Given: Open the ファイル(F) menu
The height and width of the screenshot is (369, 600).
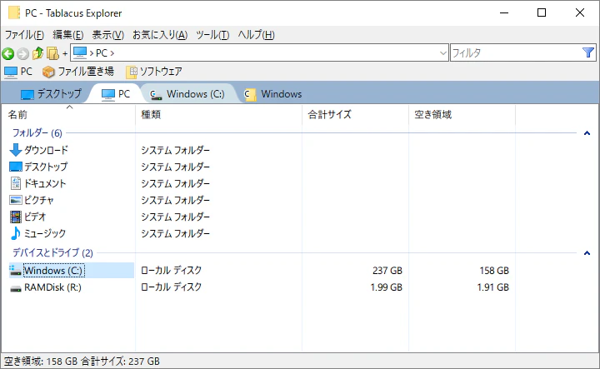Looking at the screenshot, I should (x=24, y=35).
